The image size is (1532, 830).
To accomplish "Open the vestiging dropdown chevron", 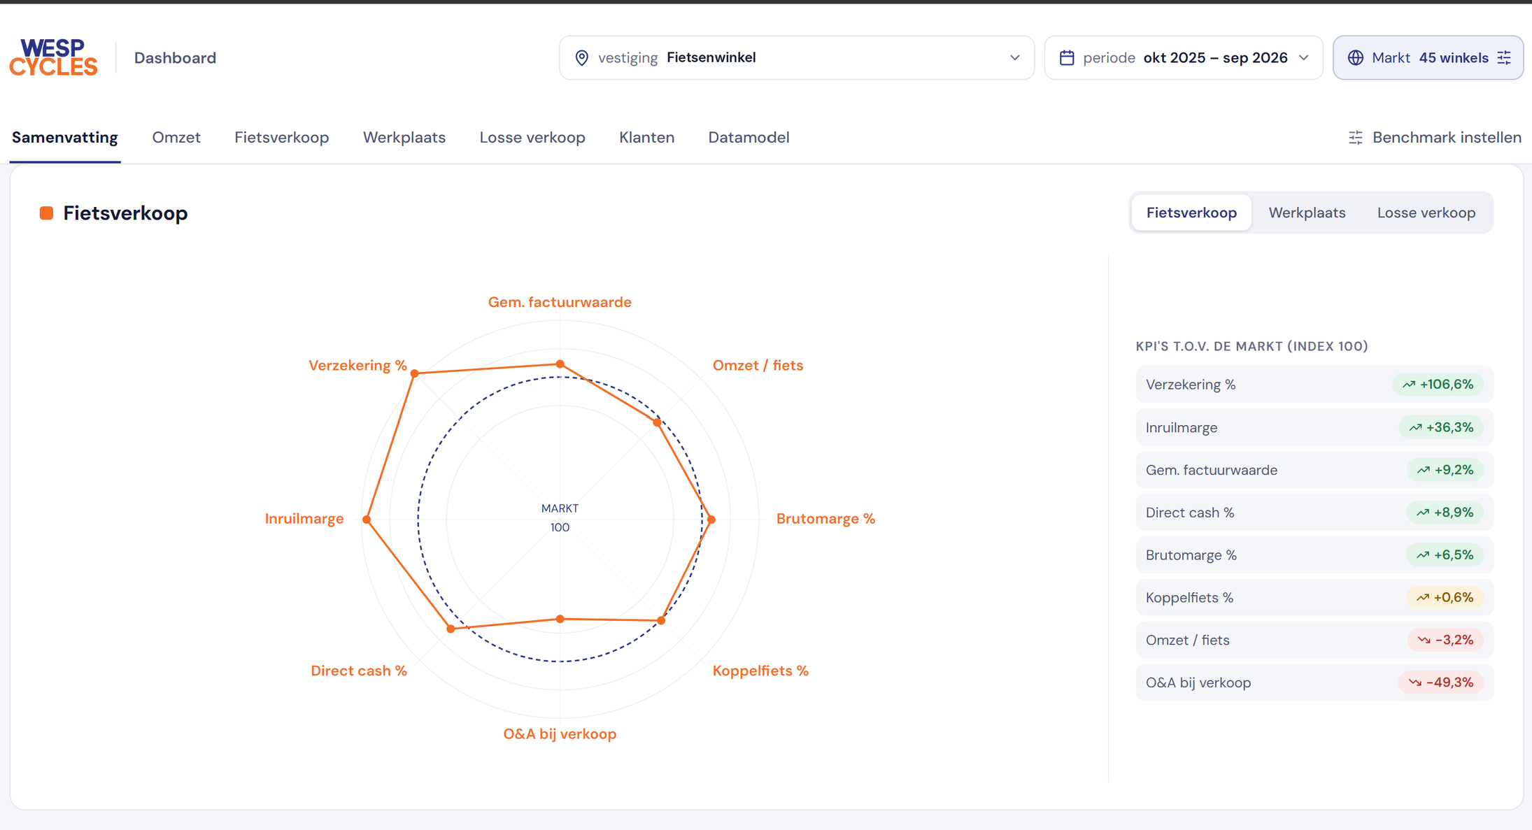I will pos(1014,58).
